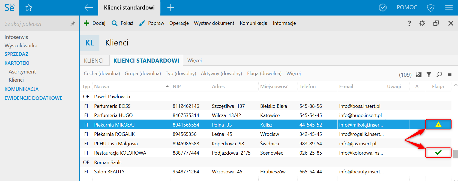Open the Operacje menu
The height and width of the screenshot is (181, 458).
click(x=179, y=23)
